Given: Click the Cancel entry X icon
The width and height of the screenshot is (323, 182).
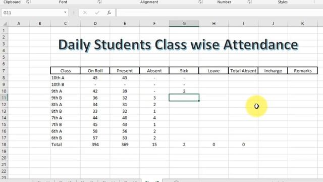Looking at the screenshot, I should tap(85, 13).
